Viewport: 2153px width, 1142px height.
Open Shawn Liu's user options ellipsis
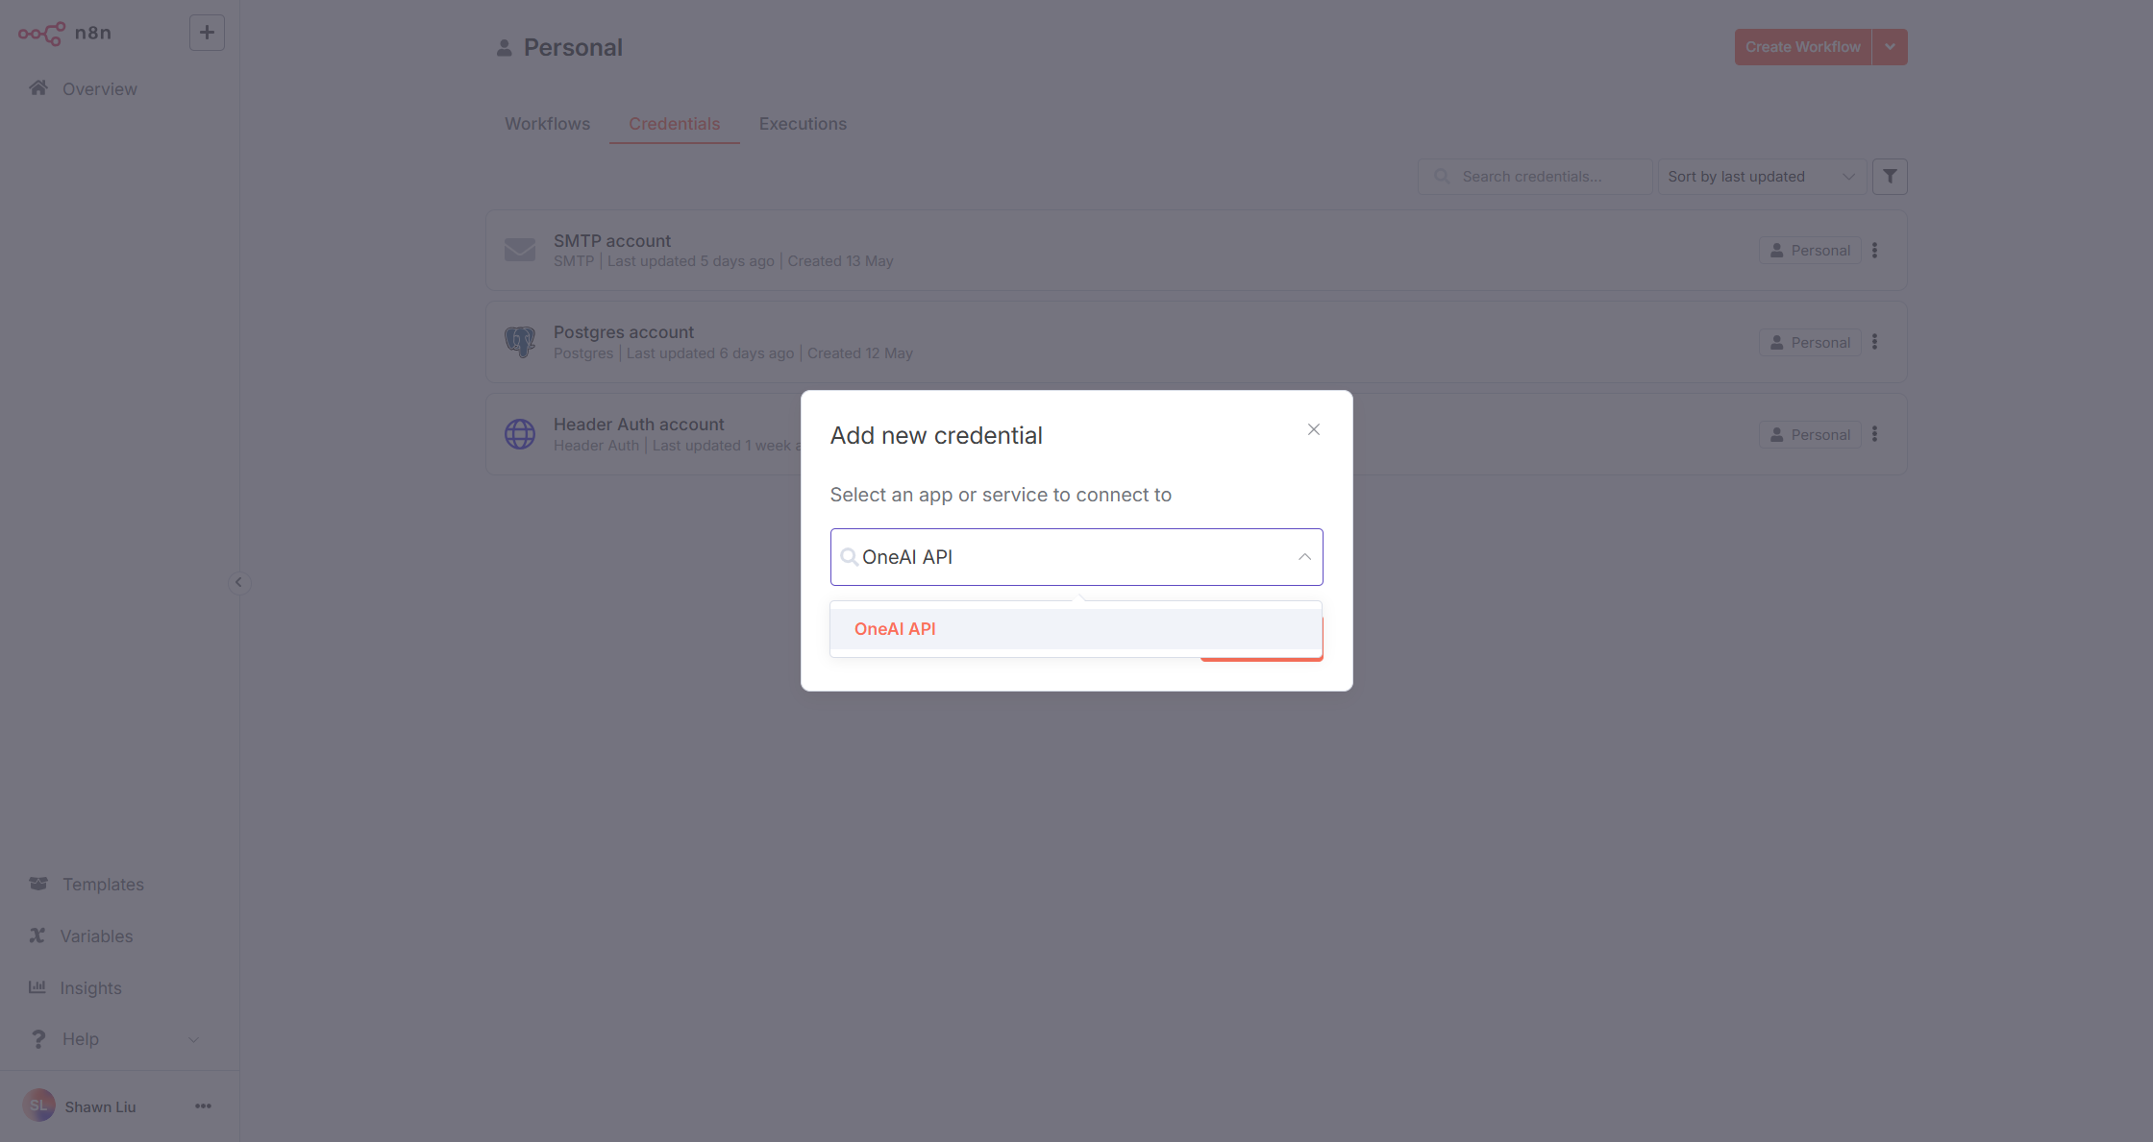pyautogui.click(x=203, y=1106)
